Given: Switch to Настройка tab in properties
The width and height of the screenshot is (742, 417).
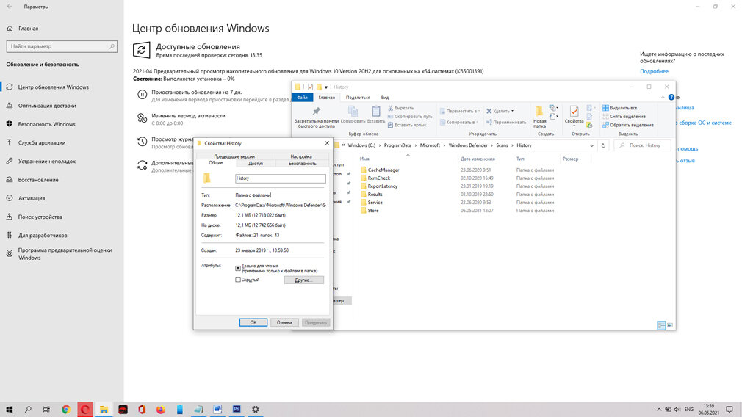Looking at the screenshot, I should pyautogui.click(x=301, y=156).
